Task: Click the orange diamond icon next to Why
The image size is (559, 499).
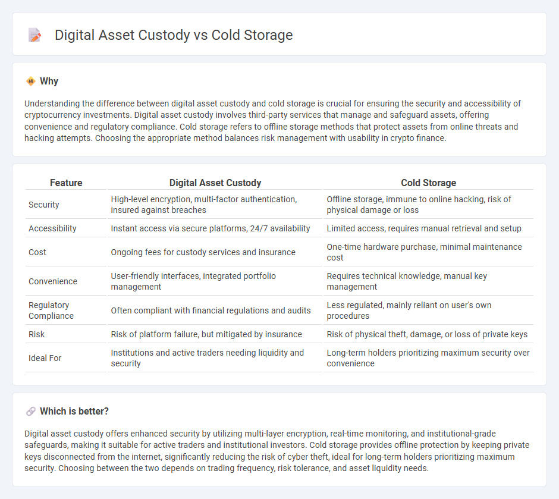Action: pos(31,81)
